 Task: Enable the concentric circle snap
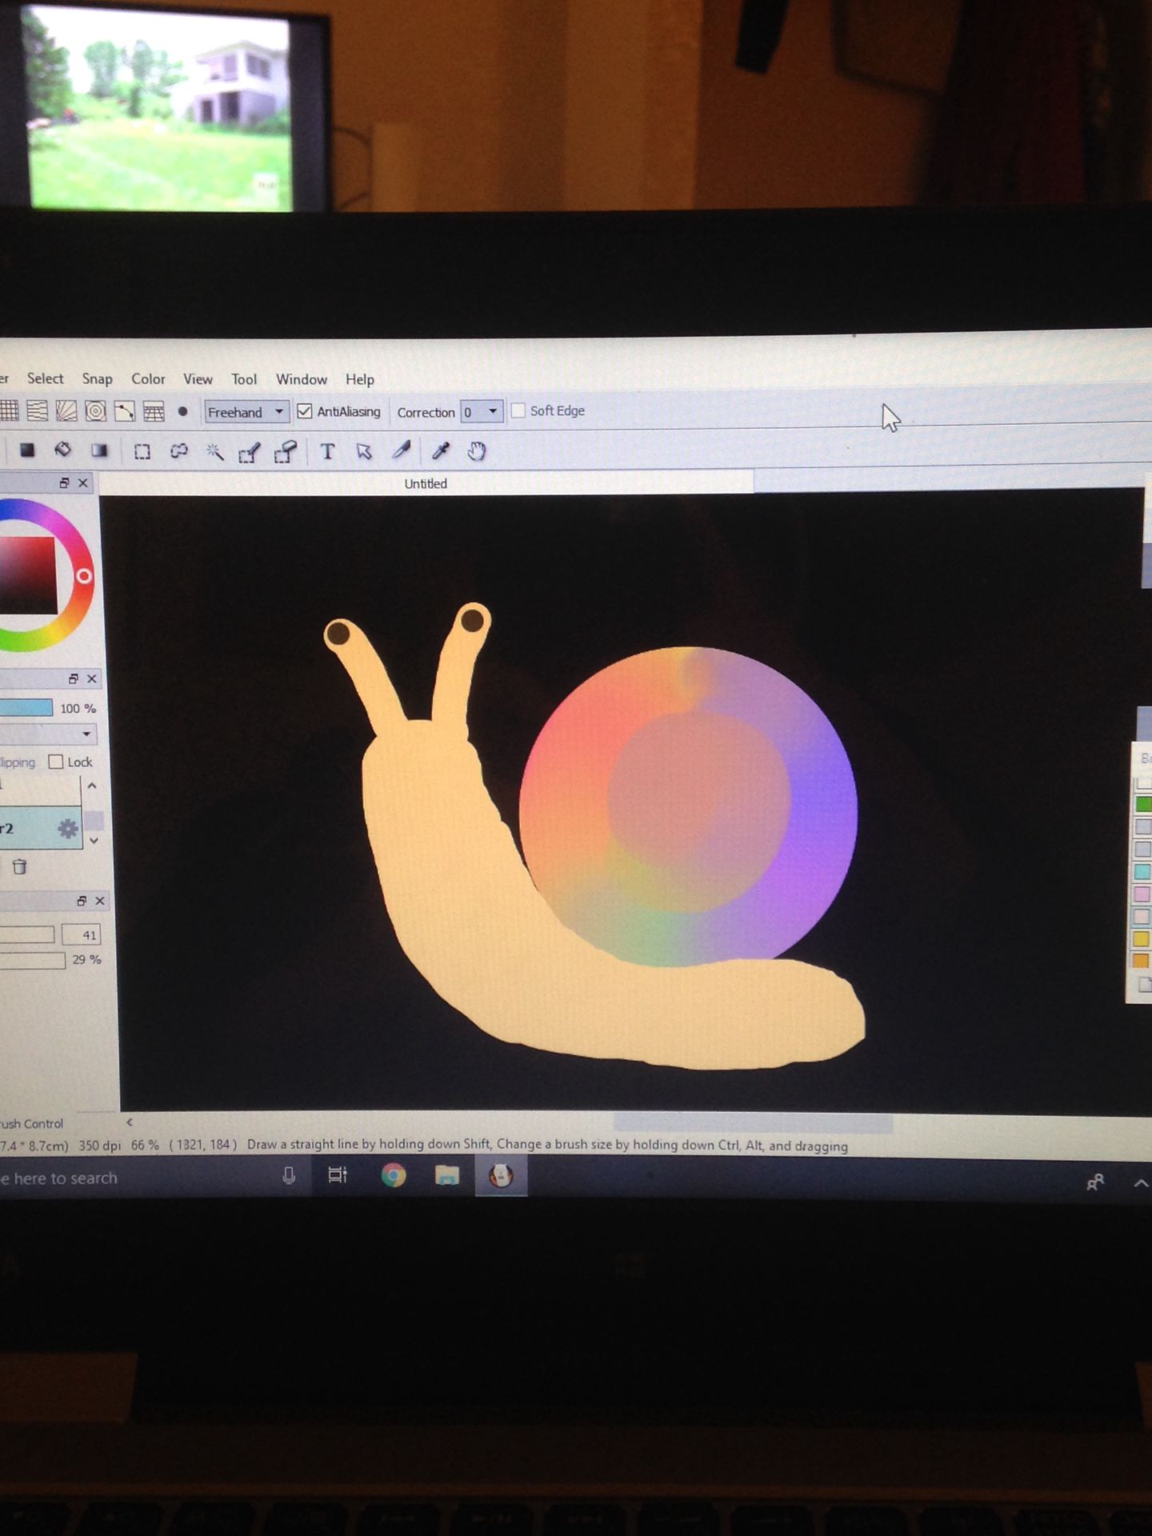point(95,411)
